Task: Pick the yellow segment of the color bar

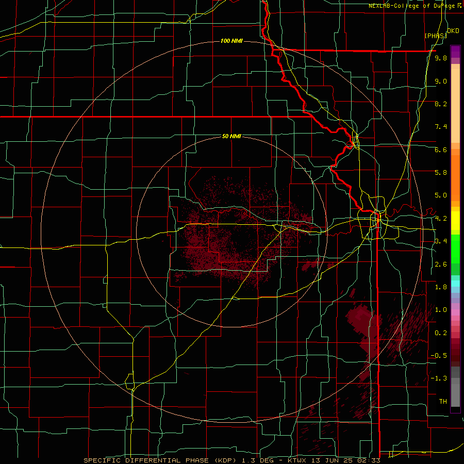Action: pos(455,221)
